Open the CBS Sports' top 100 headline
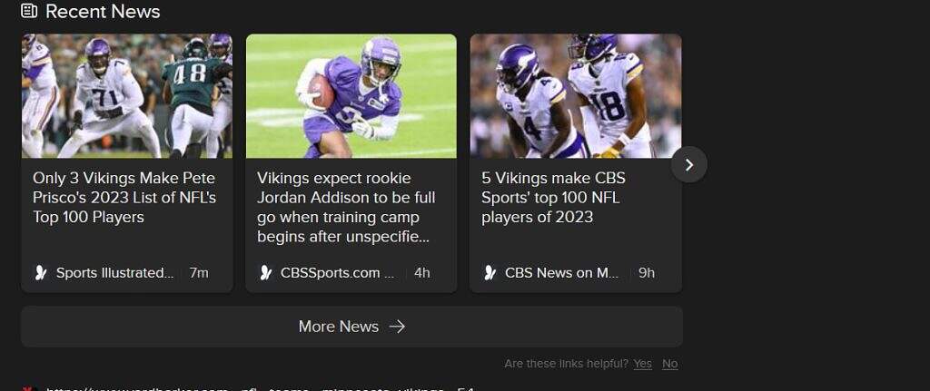This screenshot has width=930, height=391. (x=553, y=198)
